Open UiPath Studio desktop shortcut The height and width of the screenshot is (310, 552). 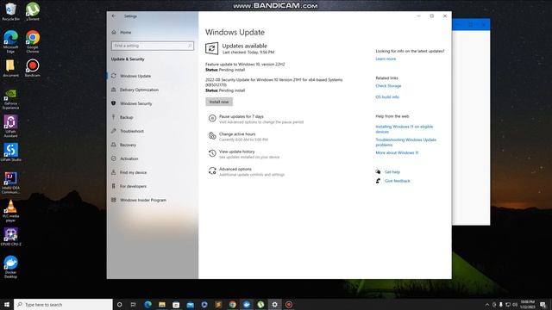(x=10, y=152)
